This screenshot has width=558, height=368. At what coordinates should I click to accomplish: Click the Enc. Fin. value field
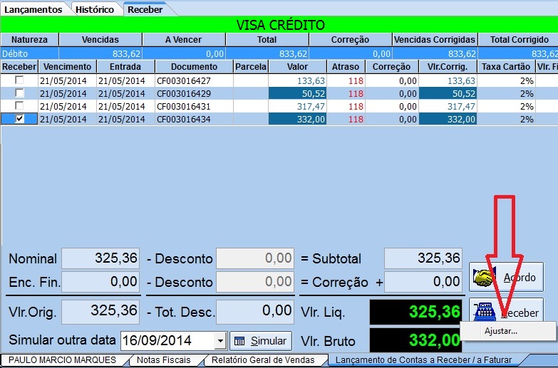100,282
